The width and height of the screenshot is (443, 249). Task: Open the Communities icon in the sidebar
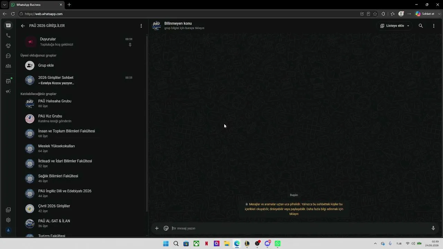tap(8, 66)
